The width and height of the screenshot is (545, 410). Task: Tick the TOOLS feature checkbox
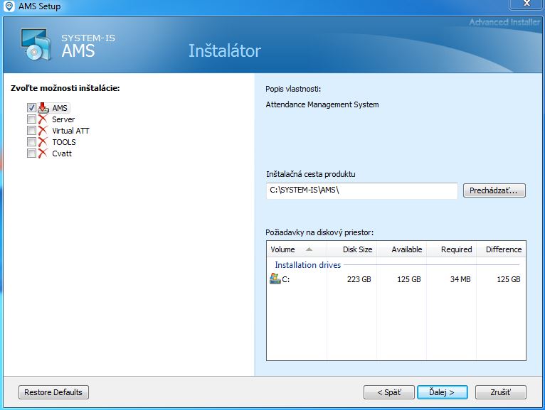point(31,142)
